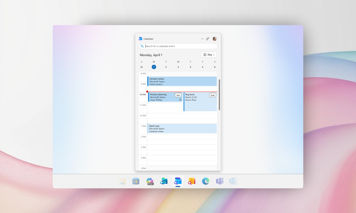Open the user profile avatar
The height and width of the screenshot is (213, 356).
215,39
